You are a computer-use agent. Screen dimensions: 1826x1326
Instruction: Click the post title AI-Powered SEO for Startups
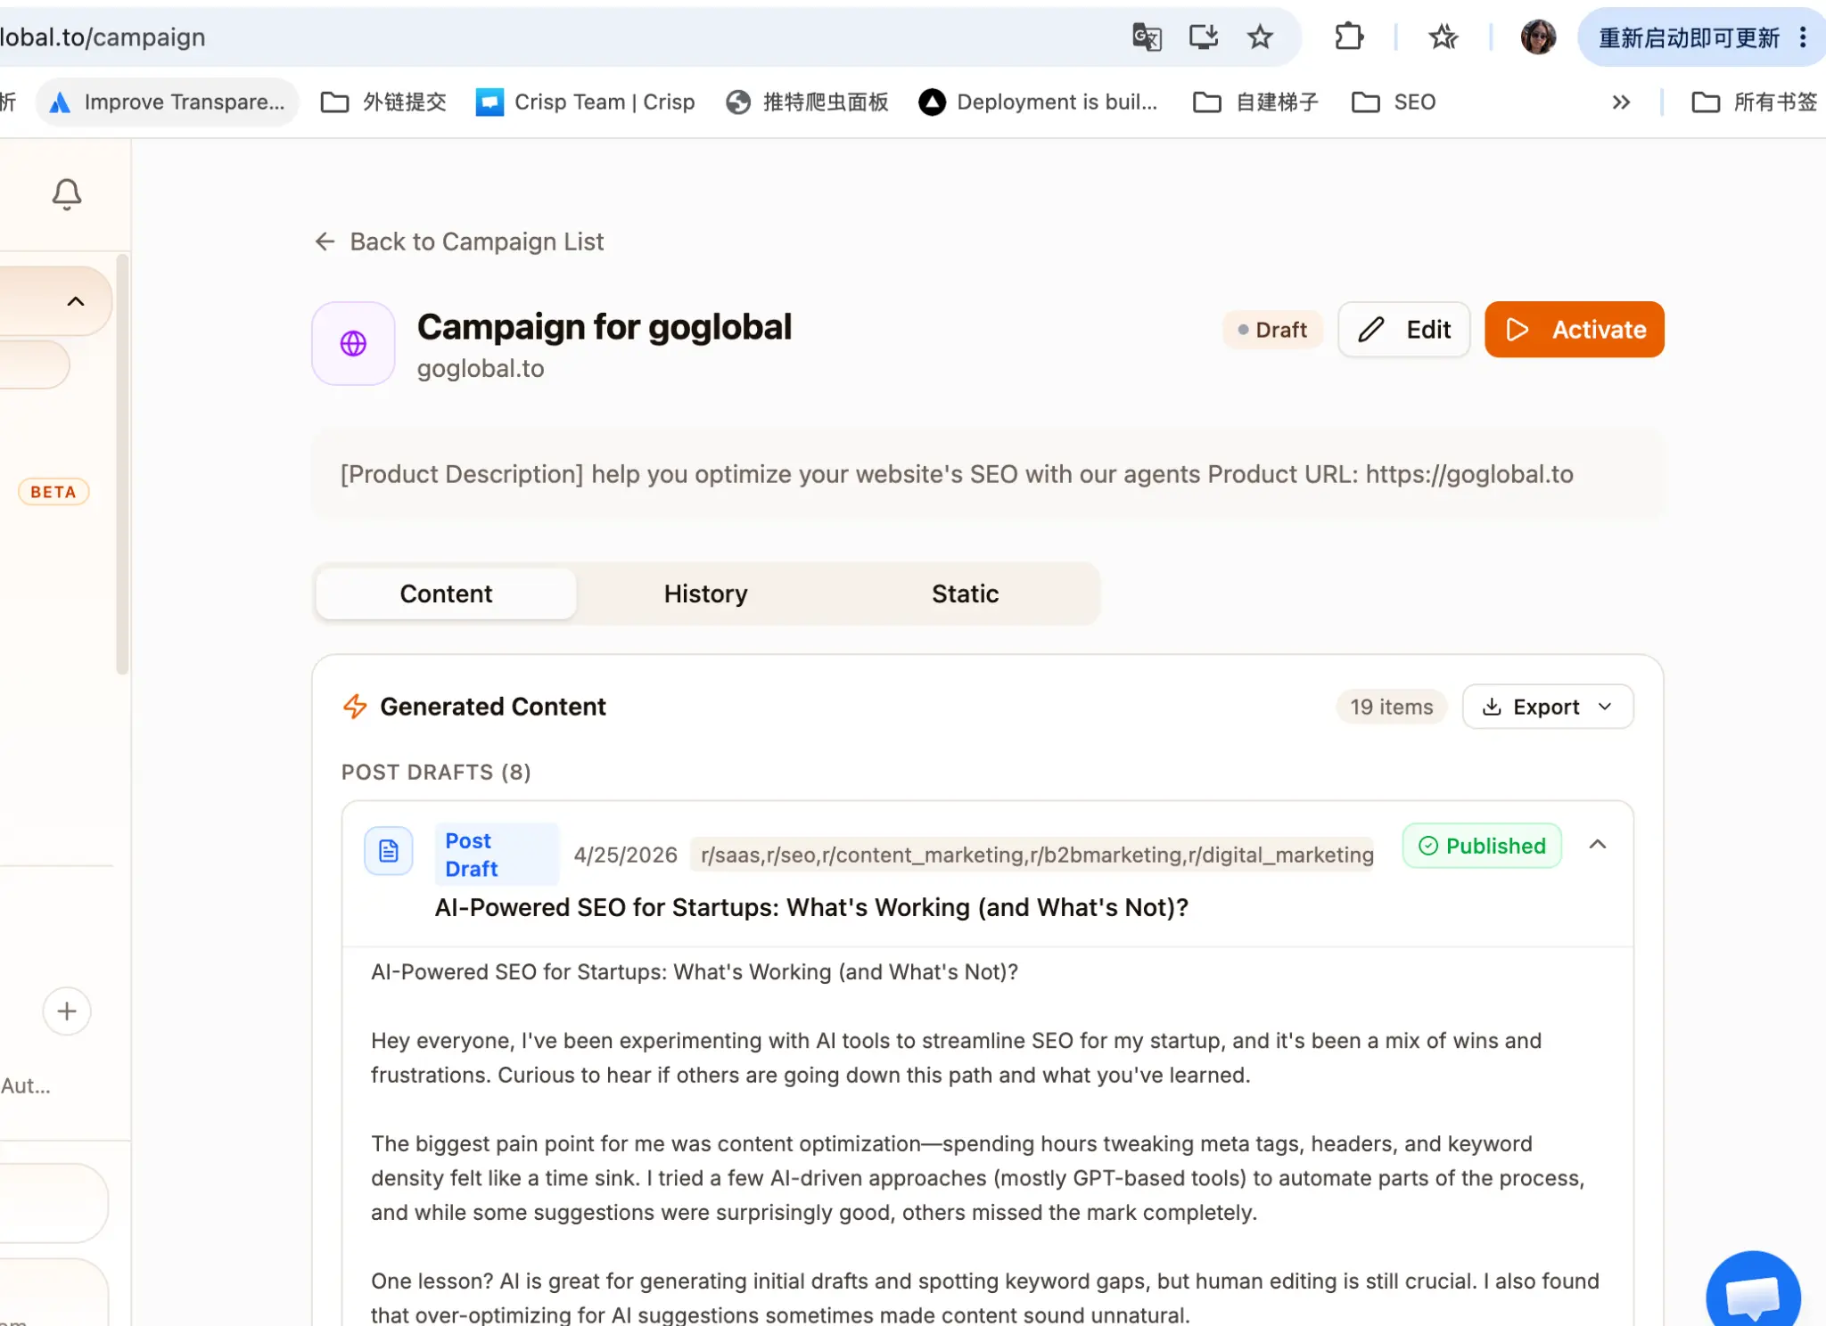[x=811, y=907]
